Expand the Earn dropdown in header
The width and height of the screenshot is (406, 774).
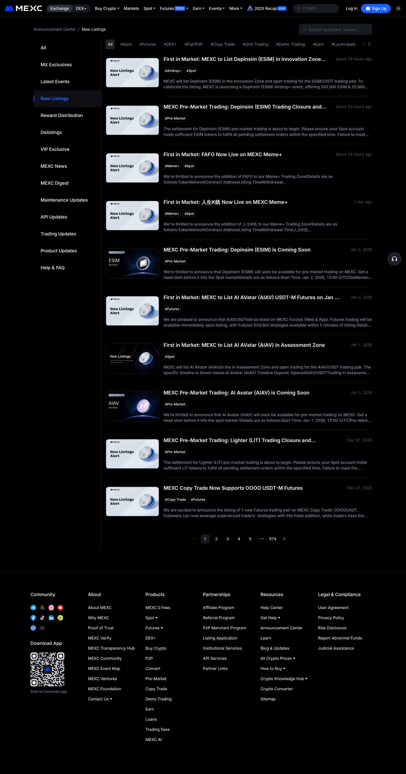click(199, 8)
